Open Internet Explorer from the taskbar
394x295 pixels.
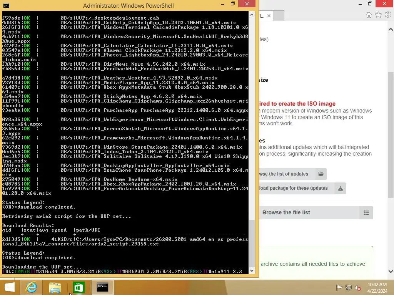pyautogui.click(x=31, y=287)
